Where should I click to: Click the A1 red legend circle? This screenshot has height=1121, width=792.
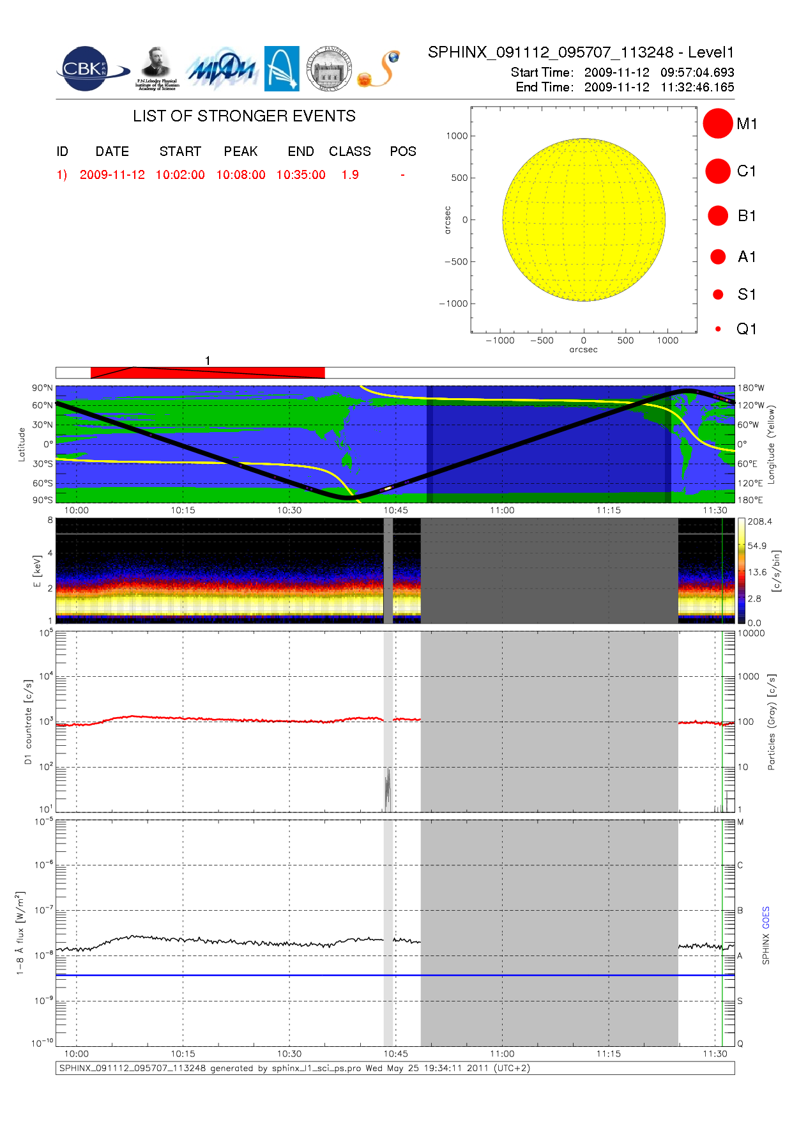718,257
